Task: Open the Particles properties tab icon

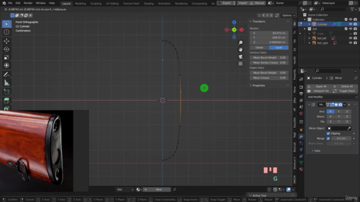Action: (x=301, y=143)
